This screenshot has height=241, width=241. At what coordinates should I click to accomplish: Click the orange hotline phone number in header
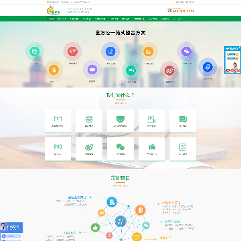pyautogui.click(x=183, y=11)
